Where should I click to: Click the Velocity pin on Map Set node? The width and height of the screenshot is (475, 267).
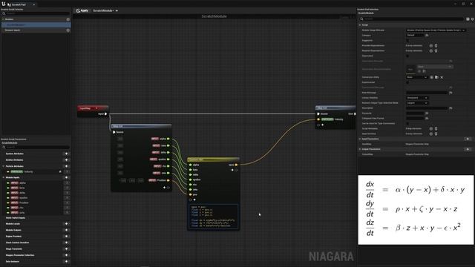[318, 119]
